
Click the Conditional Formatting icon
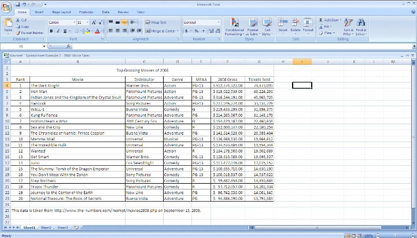234,23
